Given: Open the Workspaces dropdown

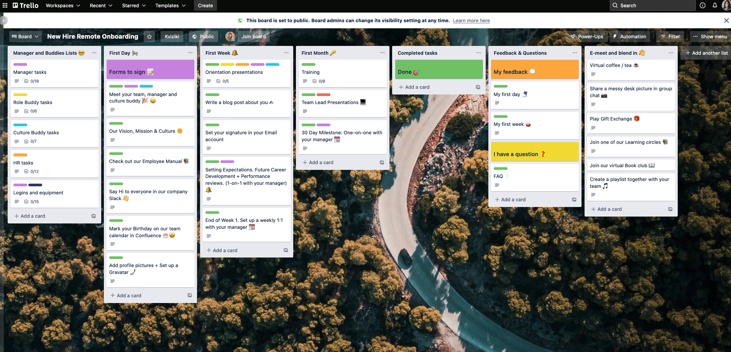Looking at the screenshot, I should [x=63, y=5].
